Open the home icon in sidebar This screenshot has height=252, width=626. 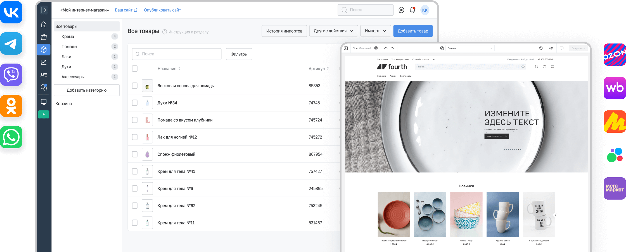[44, 25]
